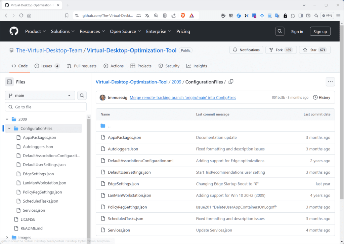Click tmmuessig avatar image
The width and height of the screenshot is (344, 244).
coord(102,97)
